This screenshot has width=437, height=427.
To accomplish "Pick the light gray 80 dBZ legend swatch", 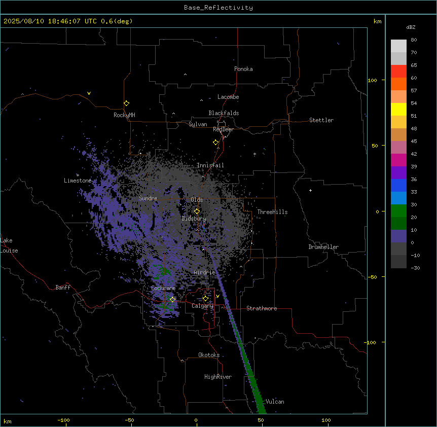I will click(398, 46).
